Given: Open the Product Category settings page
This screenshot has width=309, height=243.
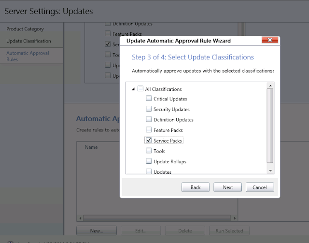Looking at the screenshot, I should pyautogui.click(x=25, y=29).
